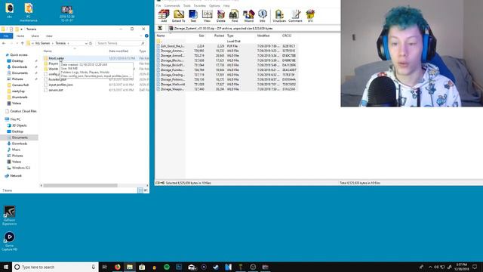
Task: Click the Explorer horizontal scrollbar
Action: 80,185
